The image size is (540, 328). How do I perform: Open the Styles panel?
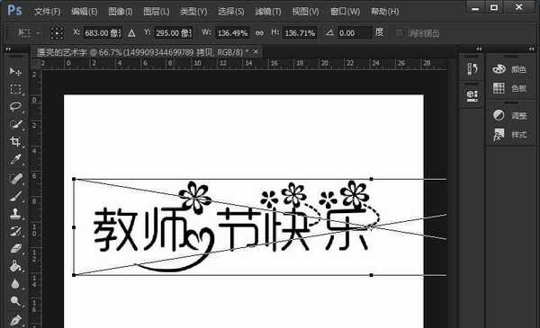pyautogui.click(x=509, y=135)
